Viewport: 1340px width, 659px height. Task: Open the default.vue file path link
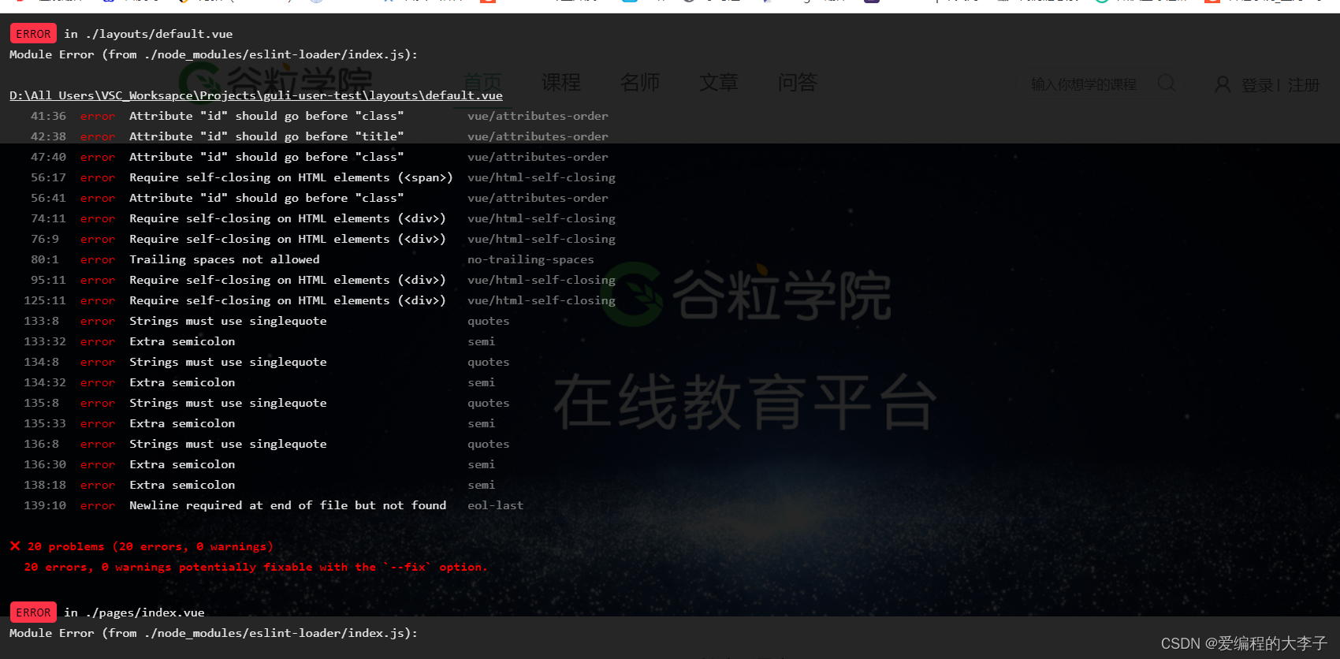pos(256,95)
